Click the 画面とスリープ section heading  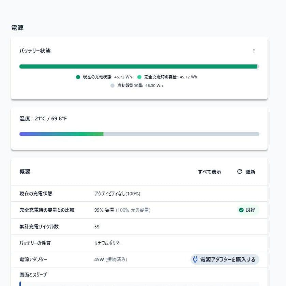pos(33,274)
